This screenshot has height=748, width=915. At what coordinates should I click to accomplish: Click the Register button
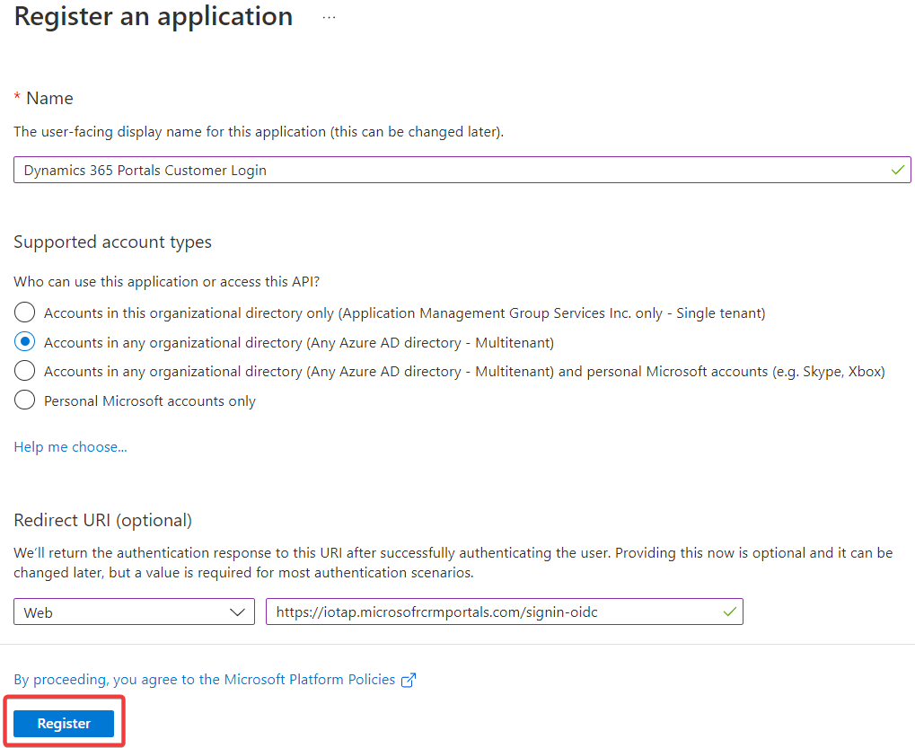tap(64, 724)
